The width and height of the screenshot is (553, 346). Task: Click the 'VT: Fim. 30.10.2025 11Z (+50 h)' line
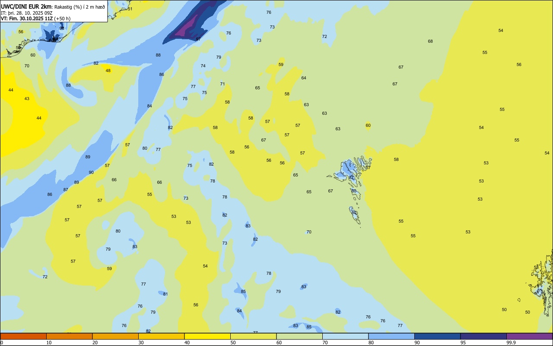(x=35, y=19)
